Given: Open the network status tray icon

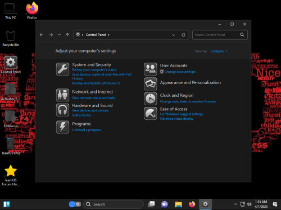Looking at the screenshot, I should coord(242,204).
